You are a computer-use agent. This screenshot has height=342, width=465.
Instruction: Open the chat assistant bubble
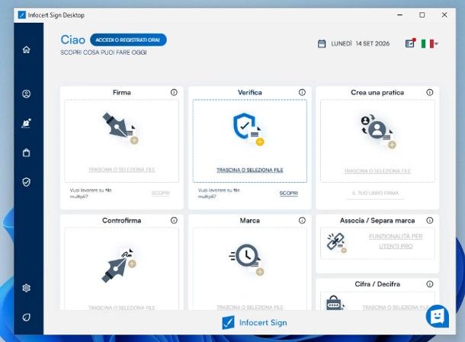click(x=438, y=316)
